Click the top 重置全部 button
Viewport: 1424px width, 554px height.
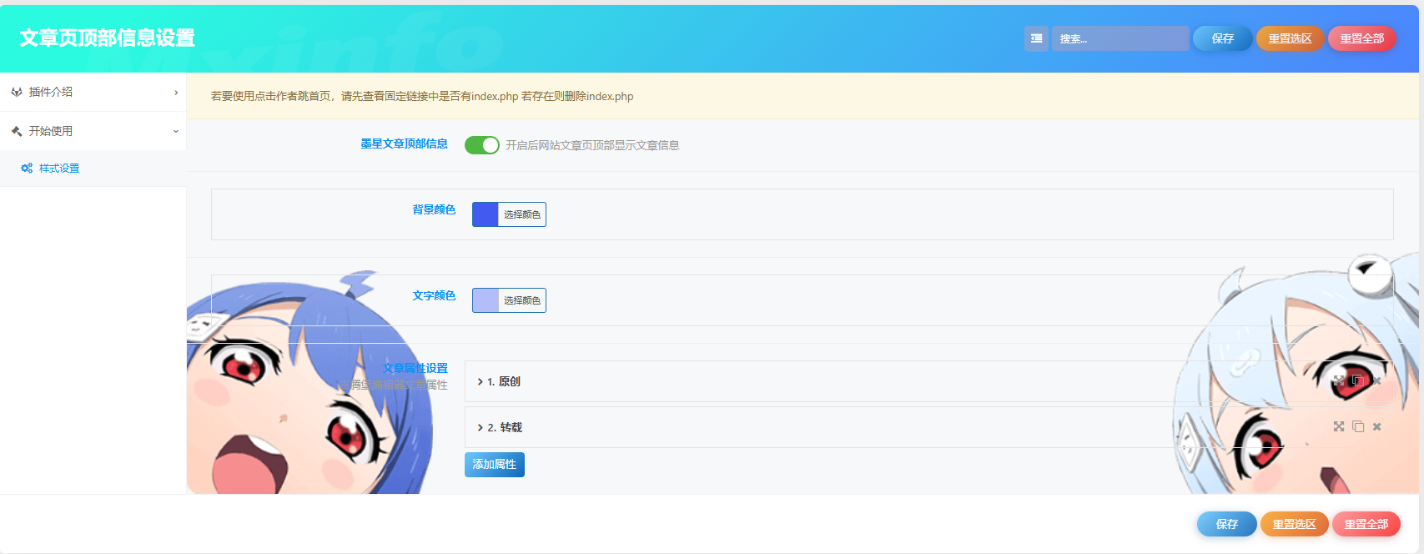[x=1362, y=38]
